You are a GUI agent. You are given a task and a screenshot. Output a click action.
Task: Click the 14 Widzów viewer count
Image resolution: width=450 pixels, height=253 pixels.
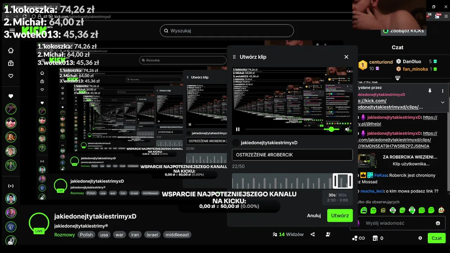pyautogui.click(x=288, y=234)
